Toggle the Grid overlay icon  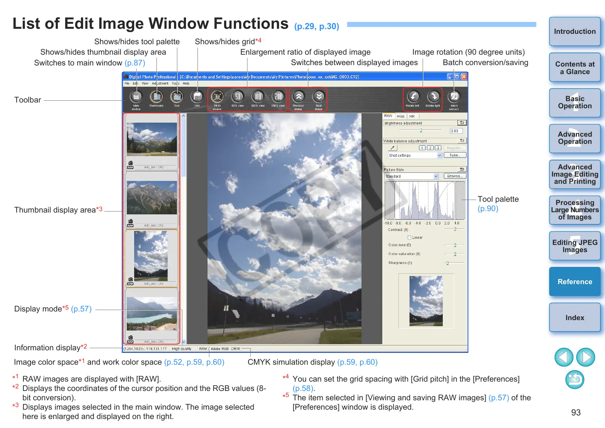[x=197, y=96]
